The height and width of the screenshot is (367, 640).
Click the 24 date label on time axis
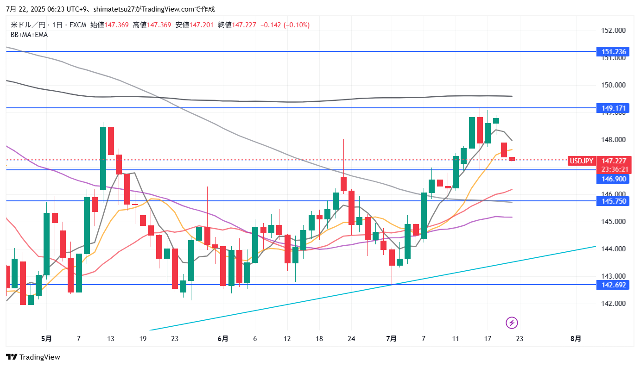pyautogui.click(x=351, y=338)
